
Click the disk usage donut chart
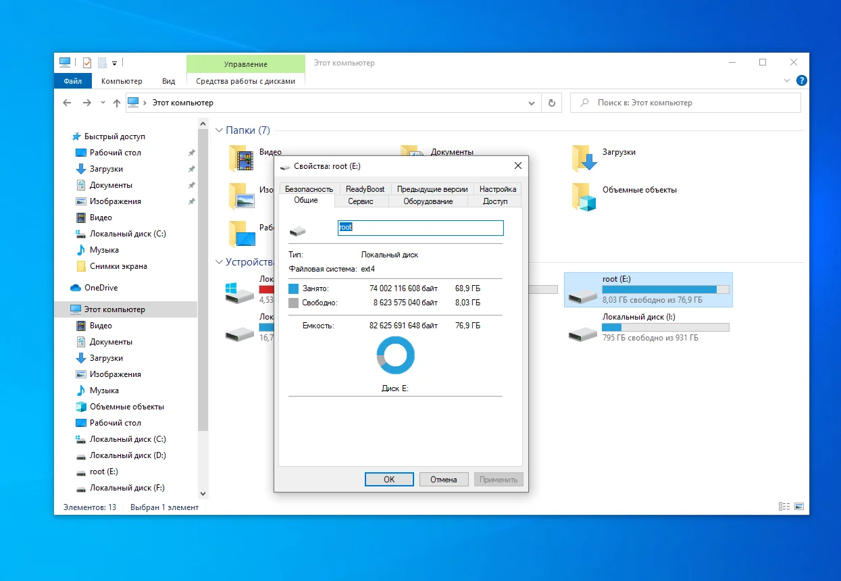point(395,355)
